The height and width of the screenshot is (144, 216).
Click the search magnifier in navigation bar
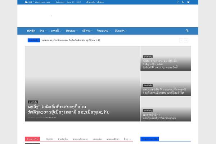187,31
